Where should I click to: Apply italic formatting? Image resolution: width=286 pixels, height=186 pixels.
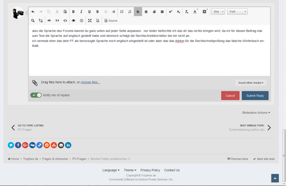[81, 12]
